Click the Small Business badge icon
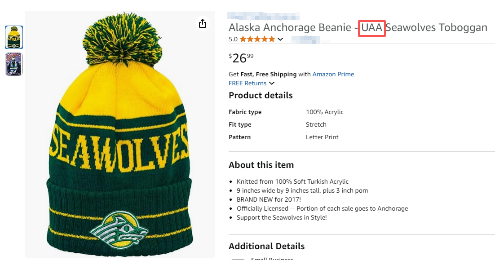The image size is (495, 260). pos(238,259)
